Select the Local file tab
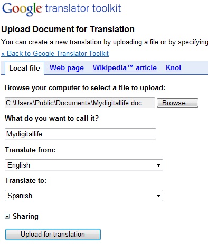The image size is (208, 244). (24, 68)
